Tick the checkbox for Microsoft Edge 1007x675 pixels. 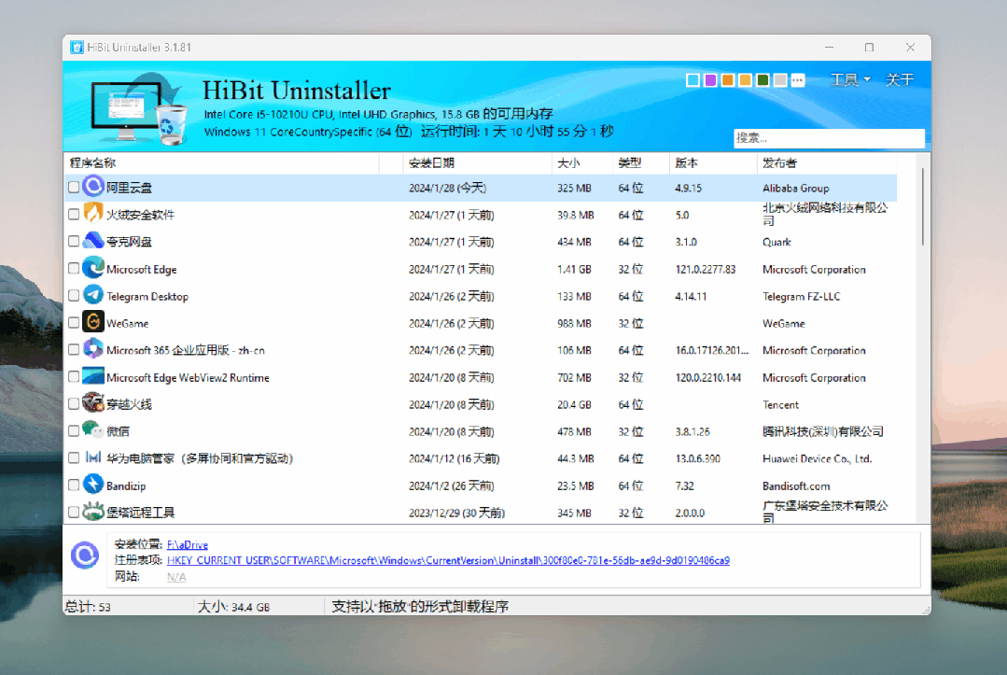(74, 269)
